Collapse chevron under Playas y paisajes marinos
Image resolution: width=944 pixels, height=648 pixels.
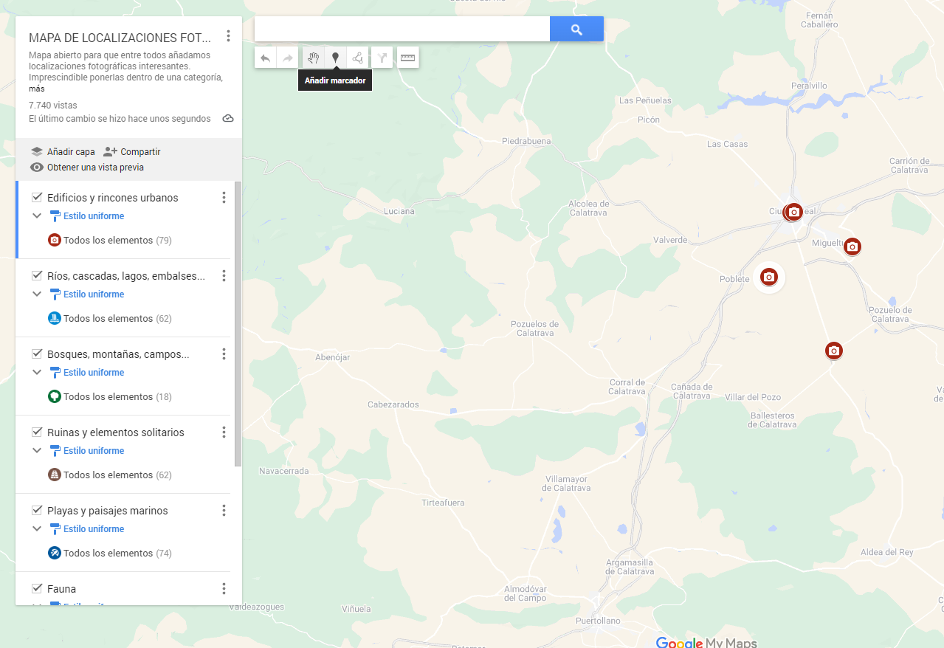37,529
